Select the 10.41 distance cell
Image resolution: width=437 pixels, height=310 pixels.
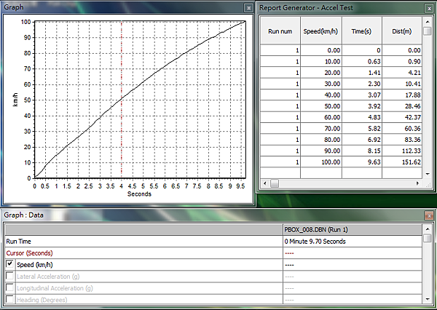point(402,84)
